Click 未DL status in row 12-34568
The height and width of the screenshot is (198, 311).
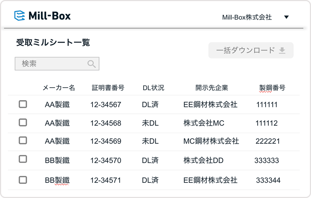tap(150, 123)
